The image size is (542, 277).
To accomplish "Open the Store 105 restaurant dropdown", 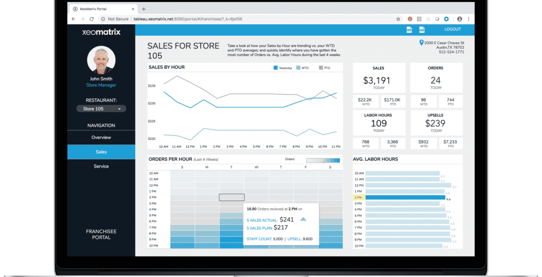I will (101, 109).
